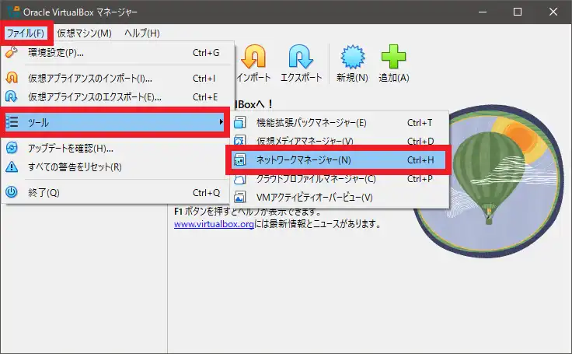
Task: Click the warning triangle icon for すべての警告をリセット
Action: (12, 166)
